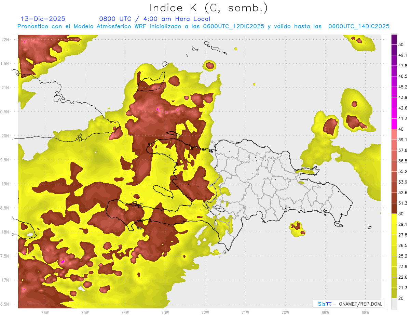Click the "ONAMET/REP.DOM." credit label box
The image size is (410, 317).
(x=348, y=304)
